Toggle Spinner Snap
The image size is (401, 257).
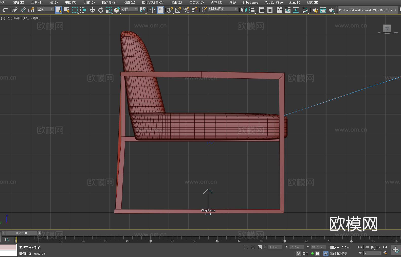[x=194, y=10]
